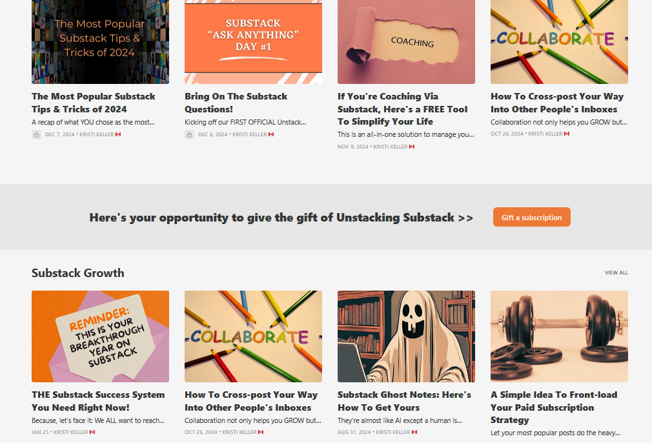Click 'Because, let's face it' subtitle
Screen dimensions: 652x443
point(98,420)
